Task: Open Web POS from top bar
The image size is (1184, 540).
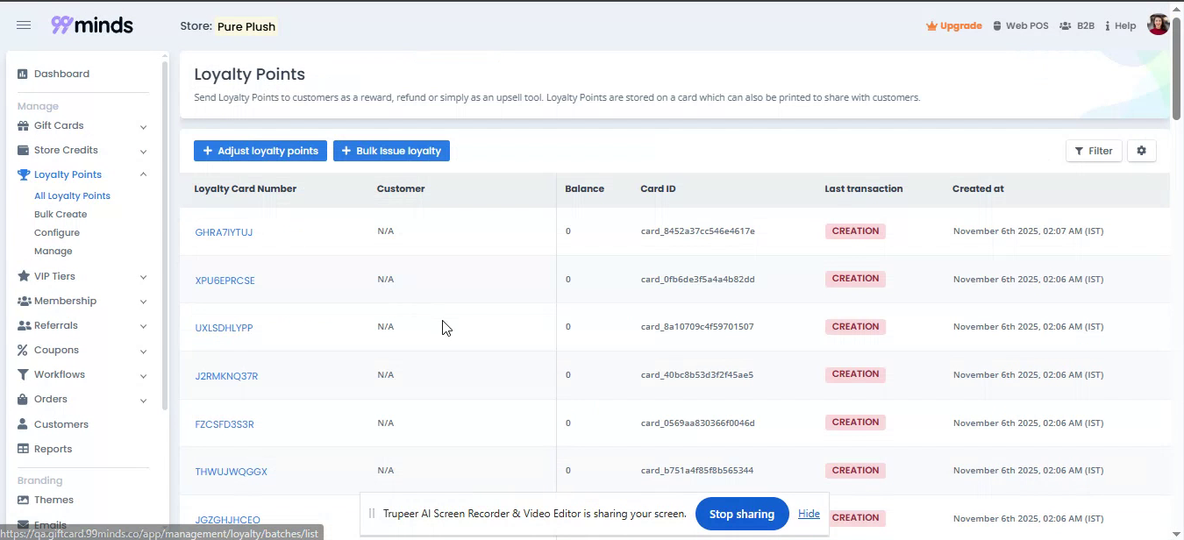Action: (x=1020, y=26)
